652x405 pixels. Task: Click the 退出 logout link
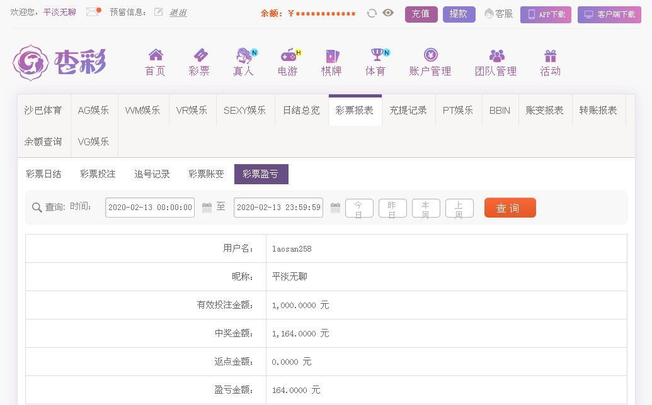pyautogui.click(x=178, y=13)
